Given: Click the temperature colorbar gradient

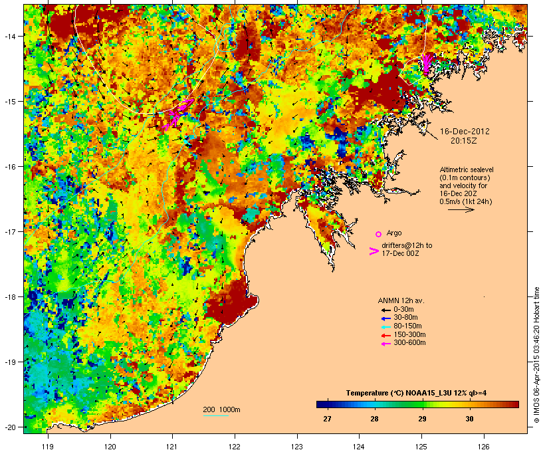Looking at the screenshot, I should click(x=417, y=404).
